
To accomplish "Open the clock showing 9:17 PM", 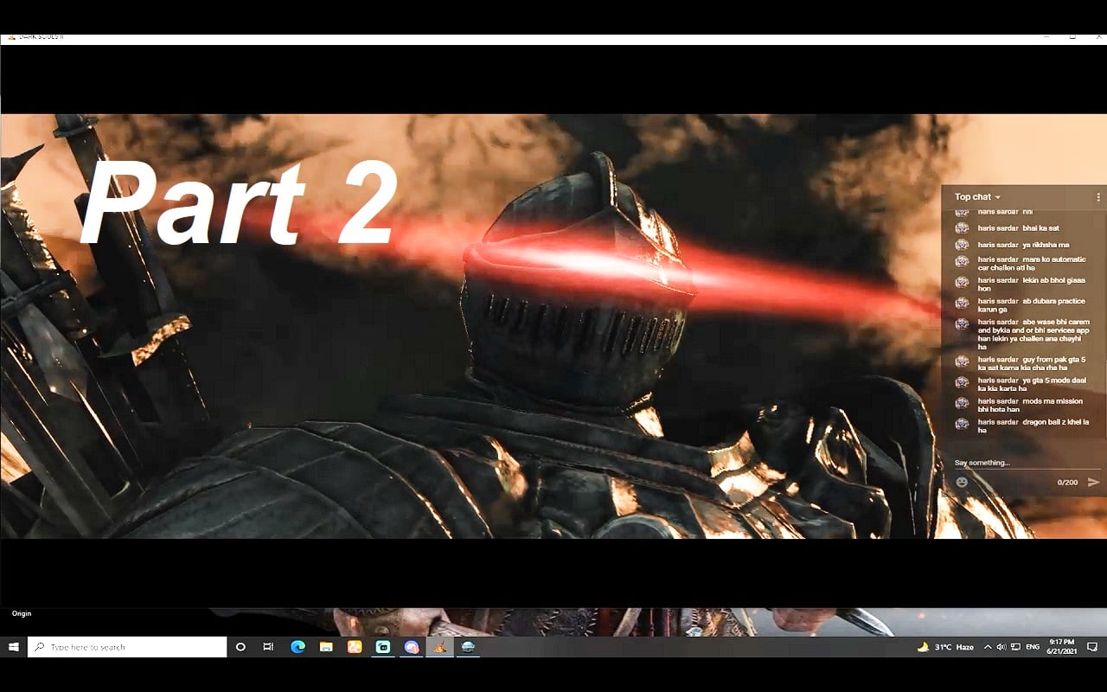I will coord(1061,647).
